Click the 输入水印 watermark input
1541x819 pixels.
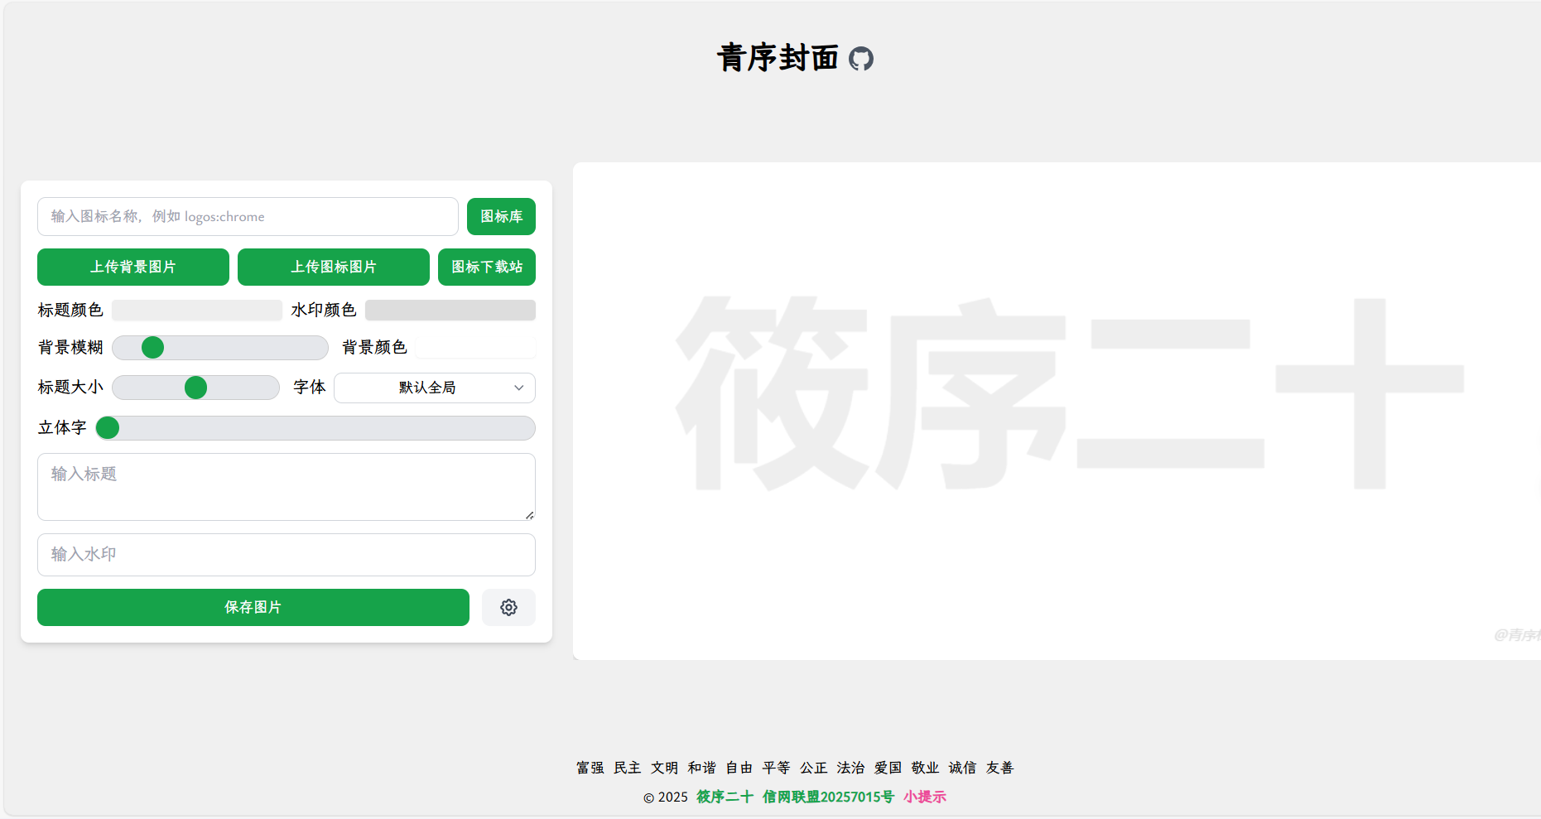pyautogui.click(x=286, y=555)
